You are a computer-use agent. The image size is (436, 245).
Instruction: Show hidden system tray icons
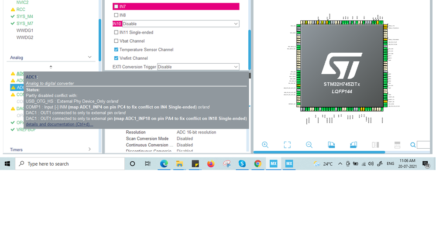340,164
